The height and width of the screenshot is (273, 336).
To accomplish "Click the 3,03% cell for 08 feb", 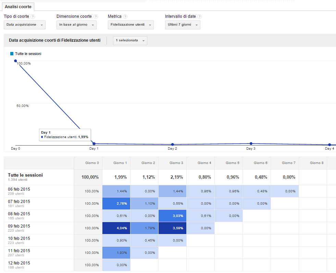I will tap(172, 216).
